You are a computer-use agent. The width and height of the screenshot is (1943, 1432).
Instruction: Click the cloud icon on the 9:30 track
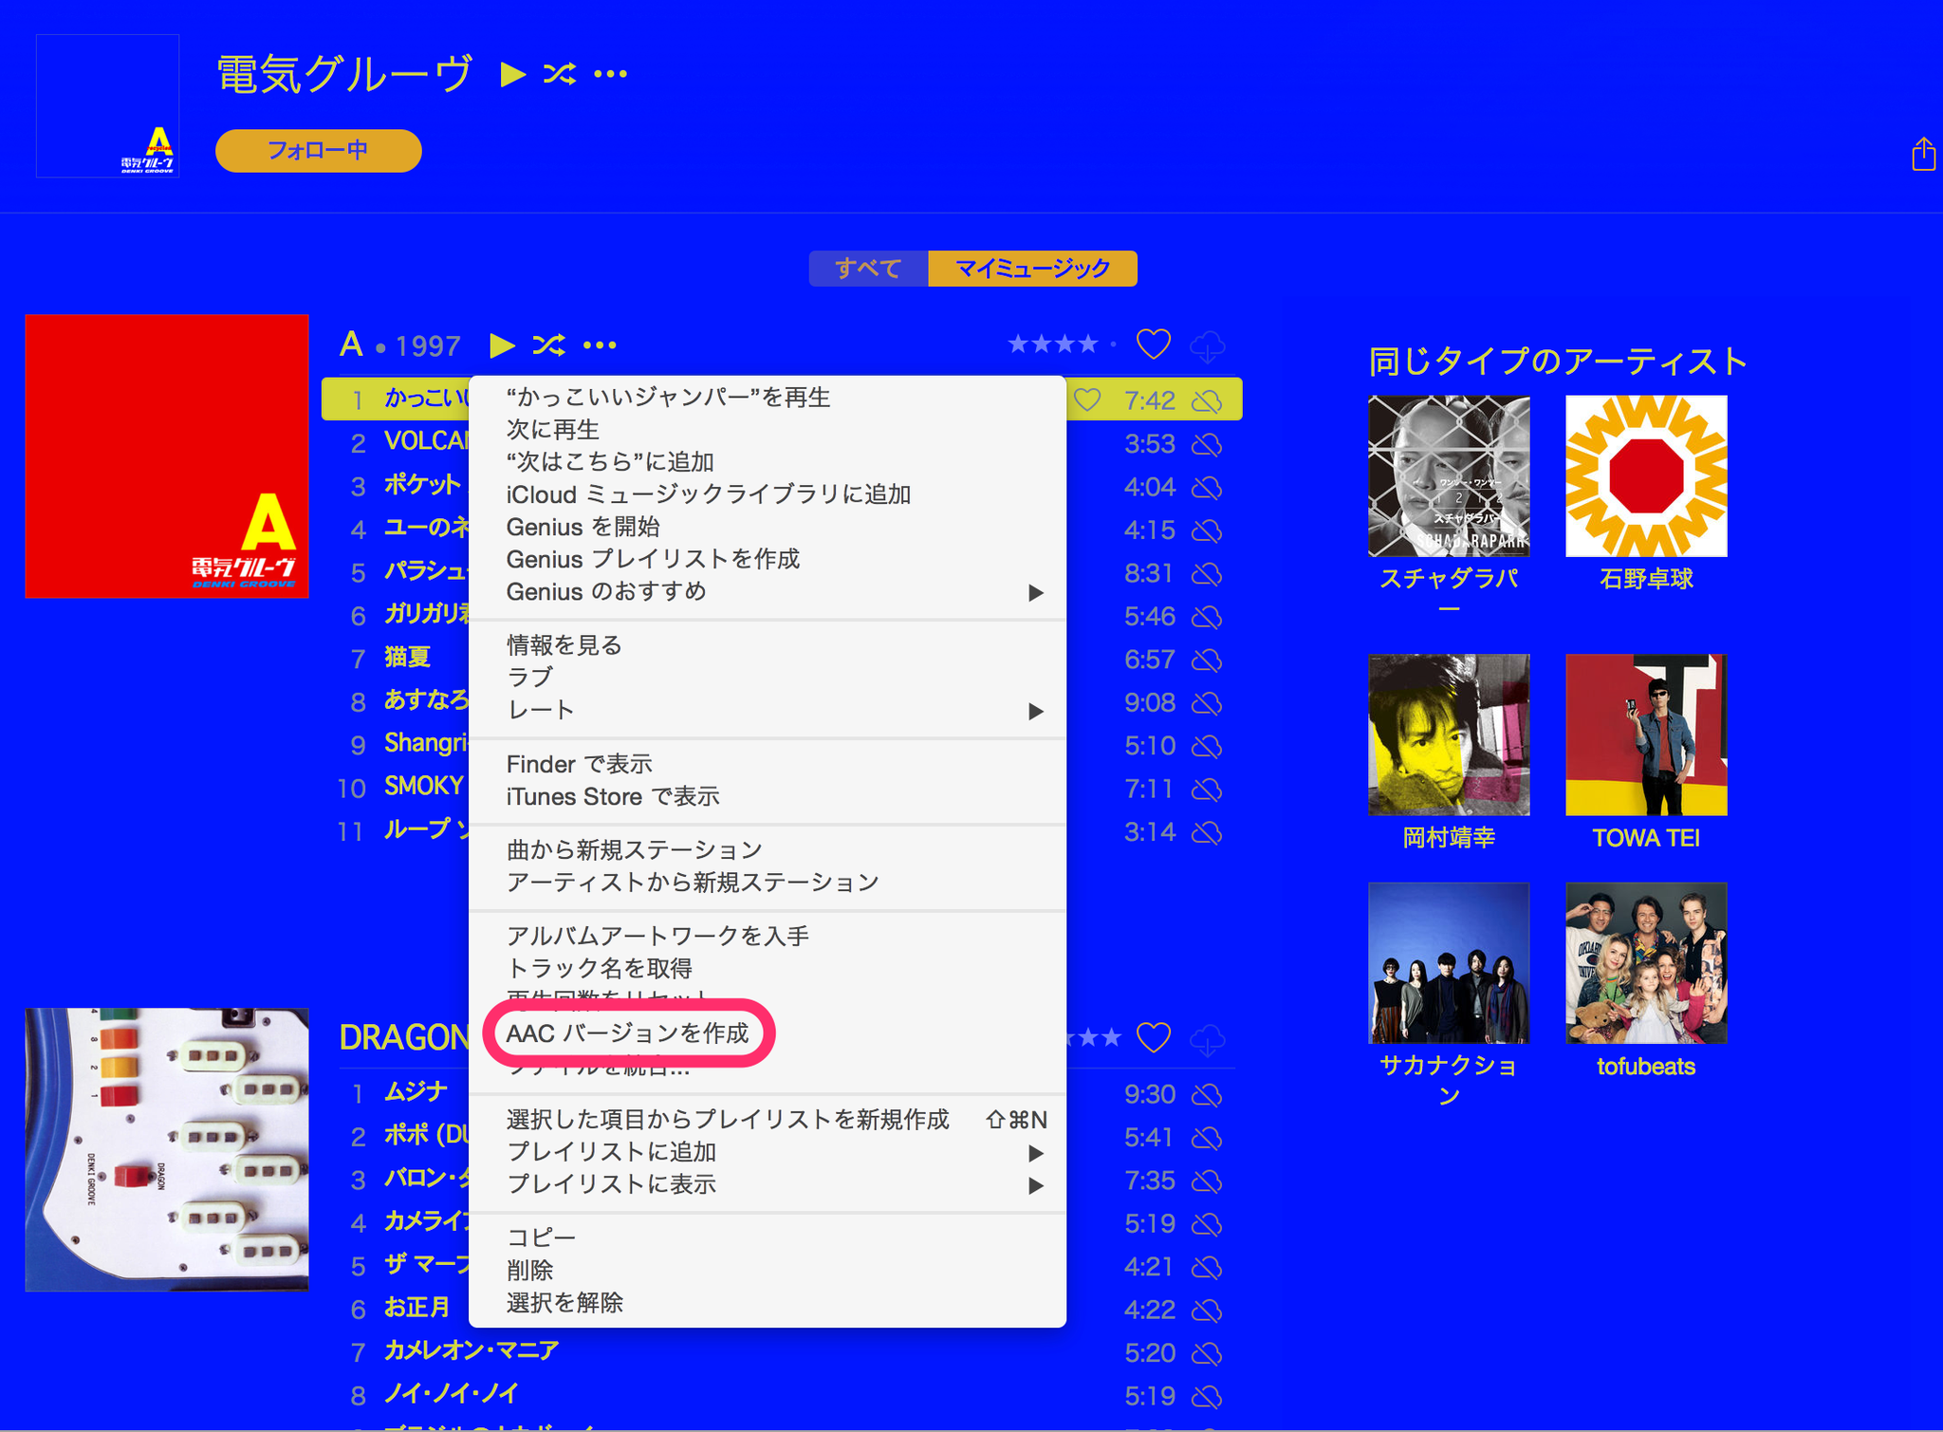pos(1207,1095)
